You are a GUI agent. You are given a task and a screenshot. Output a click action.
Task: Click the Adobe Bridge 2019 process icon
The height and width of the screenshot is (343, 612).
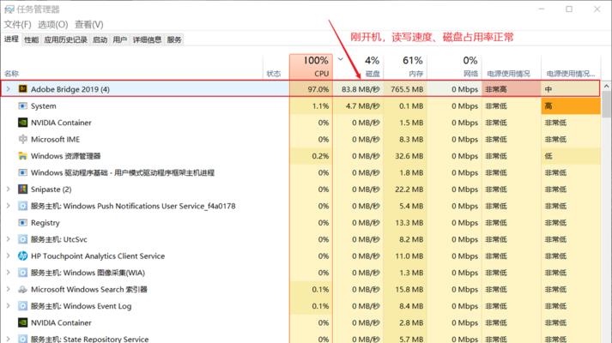click(x=22, y=89)
